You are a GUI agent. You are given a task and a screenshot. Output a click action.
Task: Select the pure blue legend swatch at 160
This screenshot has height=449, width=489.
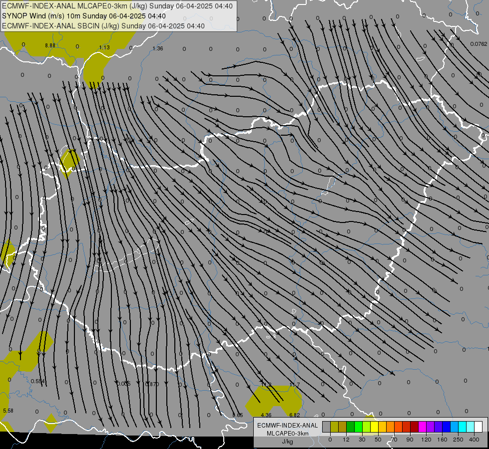click(447, 427)
